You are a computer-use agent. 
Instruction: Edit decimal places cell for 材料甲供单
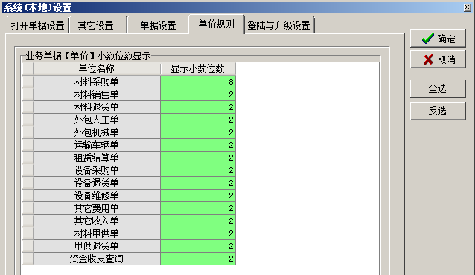tap(198, 233)
